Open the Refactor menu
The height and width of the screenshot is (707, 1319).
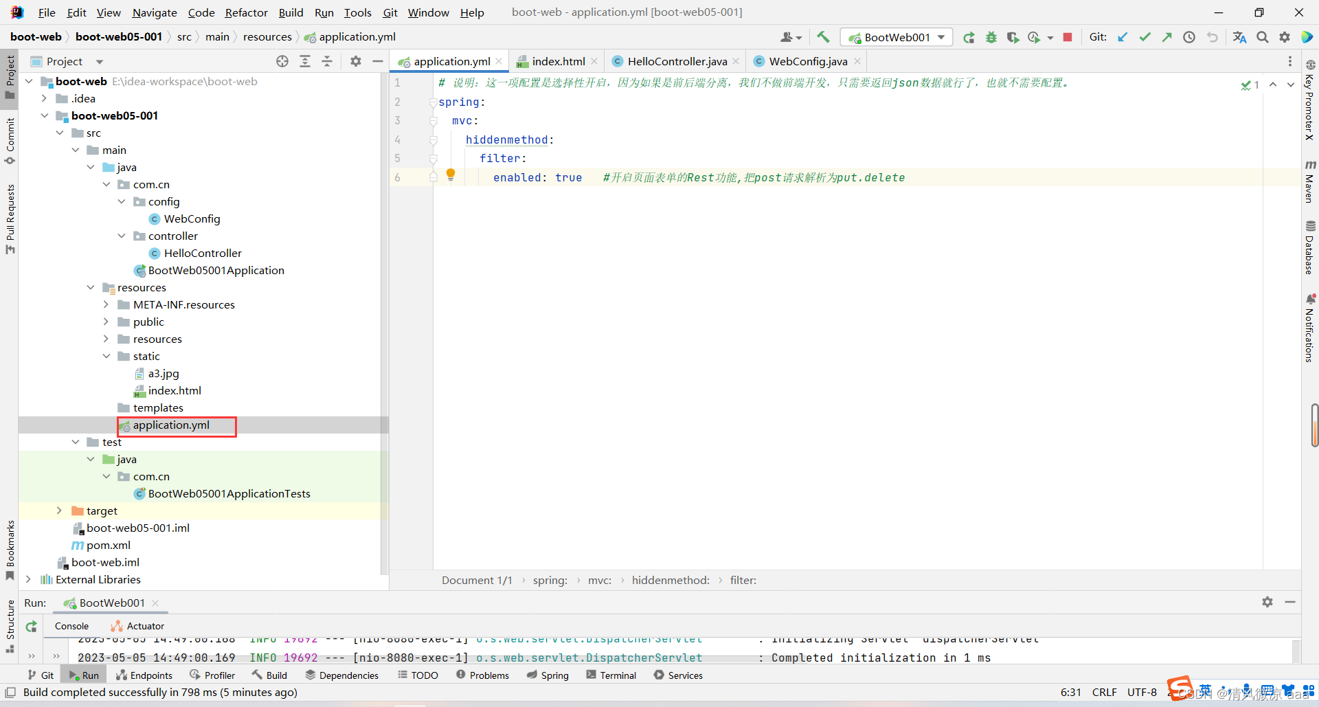coord(246,12)
